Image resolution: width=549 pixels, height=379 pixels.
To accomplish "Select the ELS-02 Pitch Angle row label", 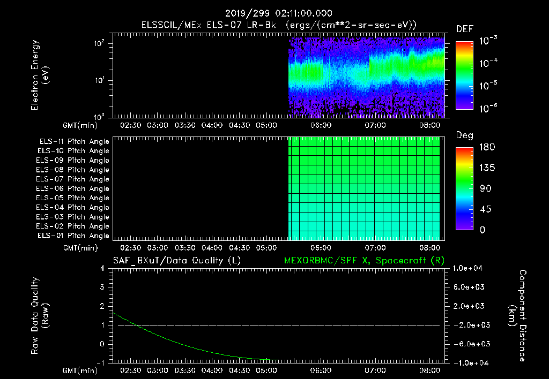I will (72, 226).
